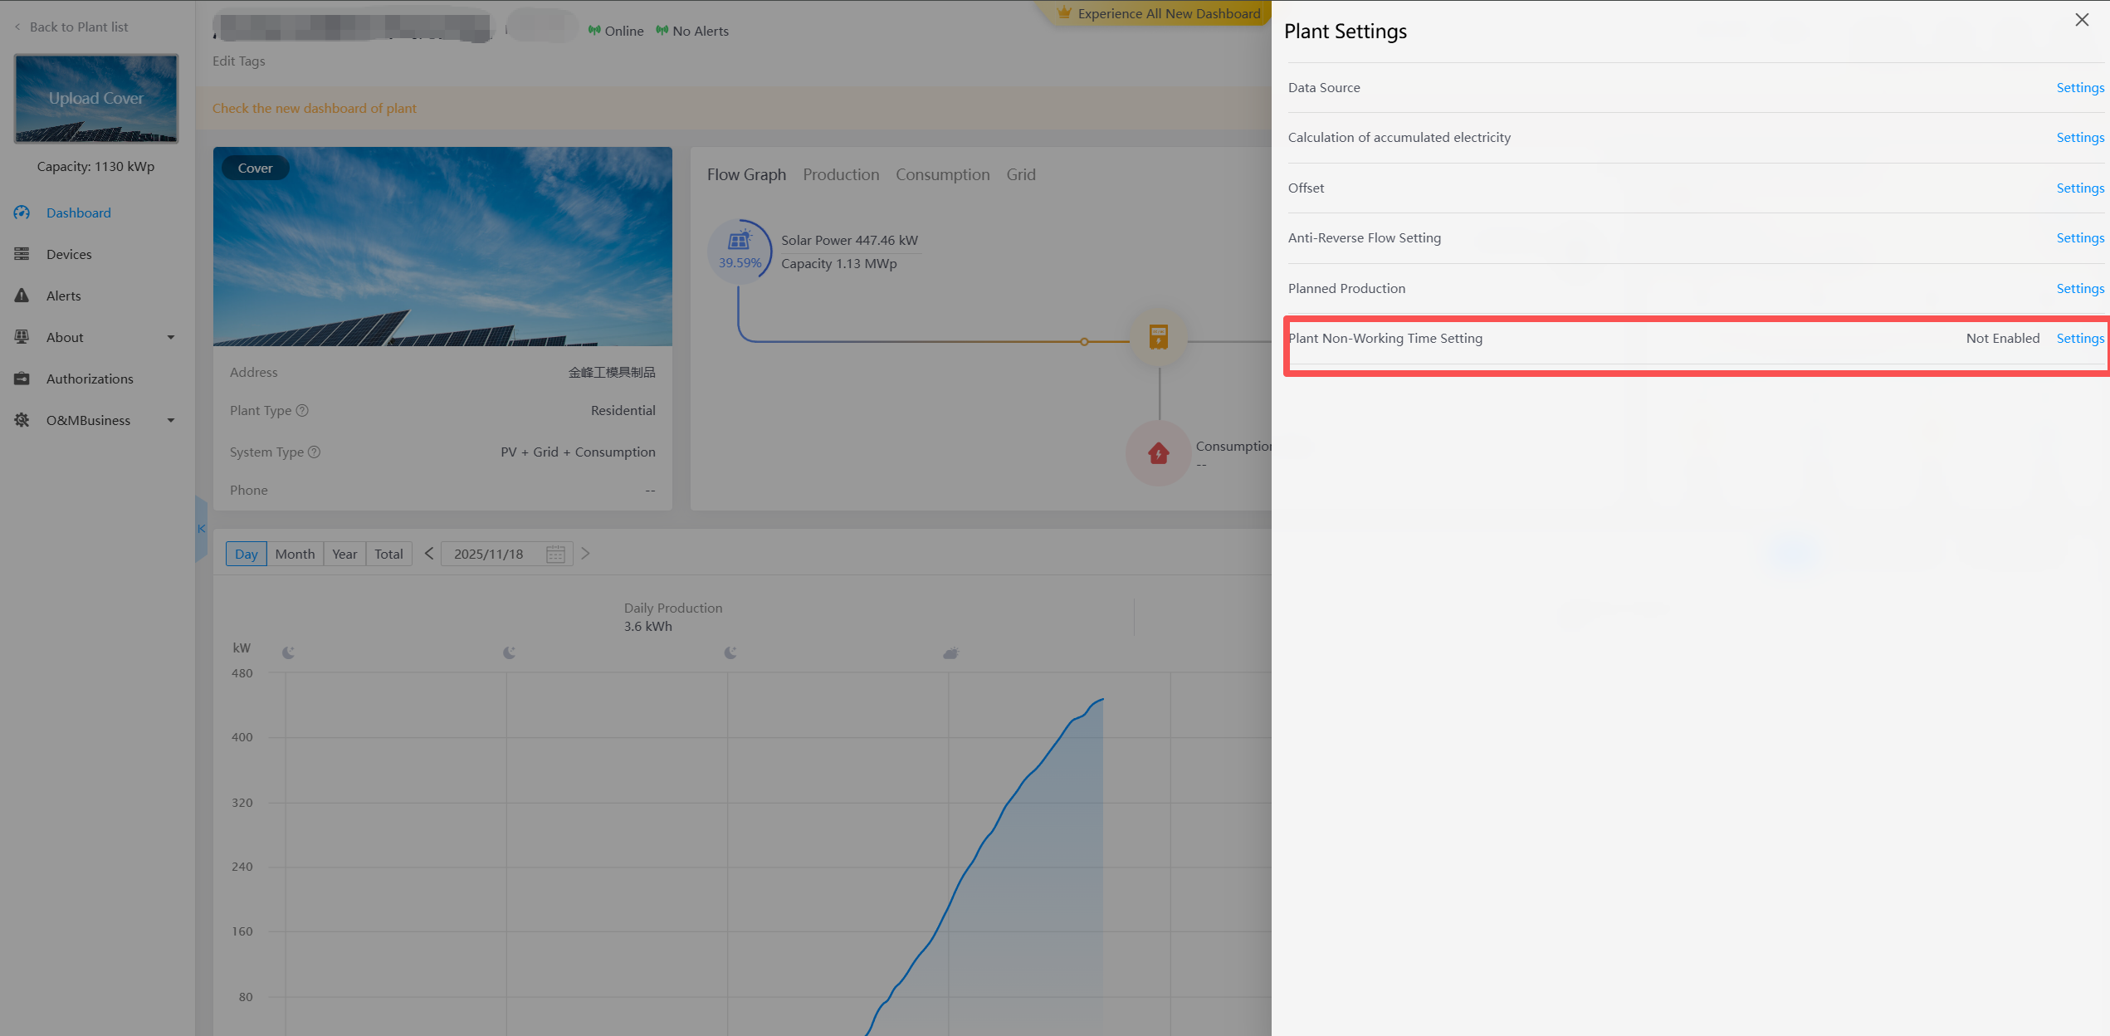Click the solar panel flow graph icon
Image resolution: width=2110 pixels, height=1036 pixels.
click(739, 242)
